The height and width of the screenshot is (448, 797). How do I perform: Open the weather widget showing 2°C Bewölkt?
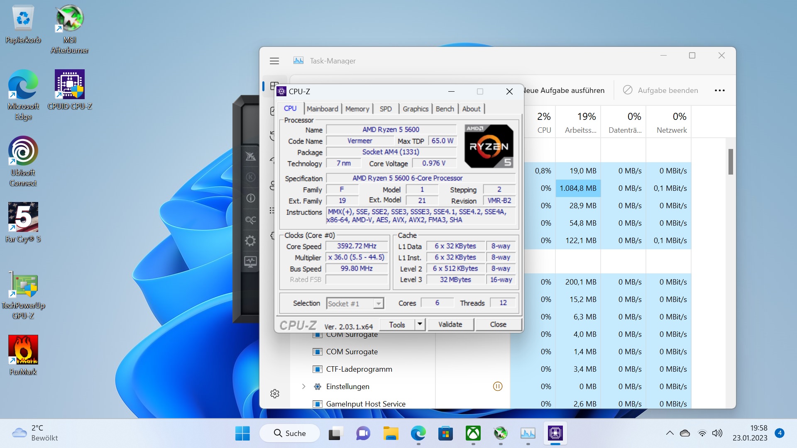(35, 433)
